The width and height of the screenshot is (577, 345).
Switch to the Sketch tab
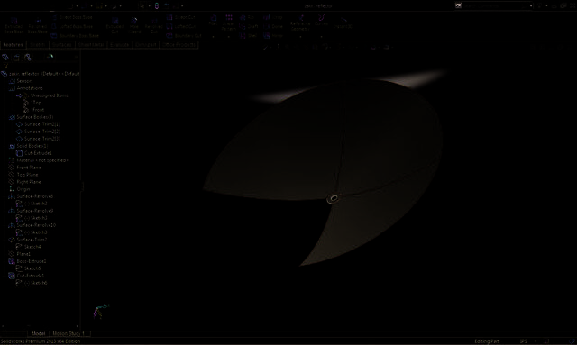coord(38,45)
